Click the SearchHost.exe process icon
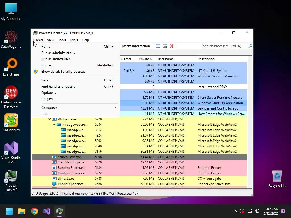The width and height of the screenshot is (291, 218). (x=54, y=157)
